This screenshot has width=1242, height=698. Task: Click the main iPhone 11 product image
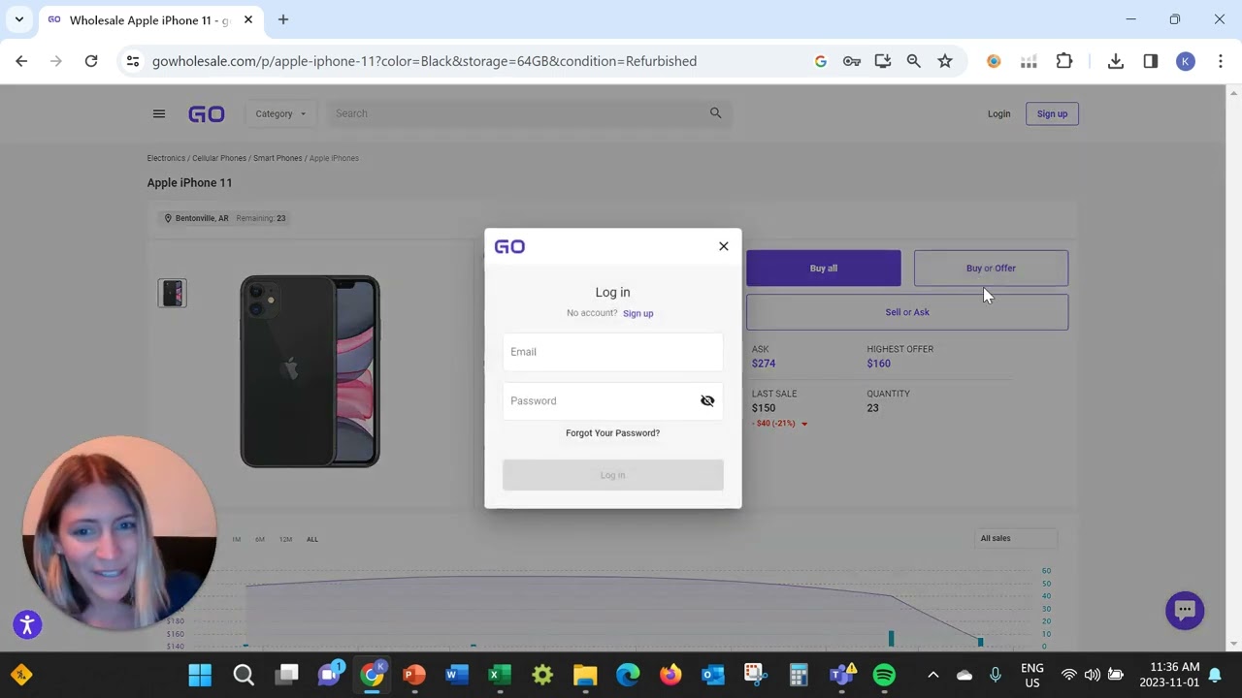tap(310, 371)
